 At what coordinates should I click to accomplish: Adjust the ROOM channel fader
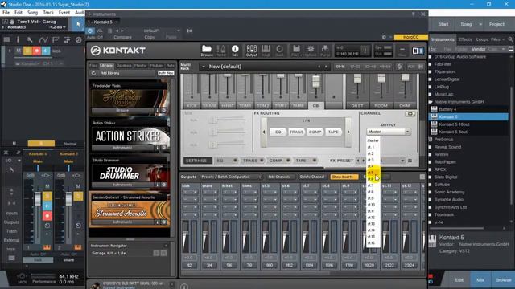381,79
